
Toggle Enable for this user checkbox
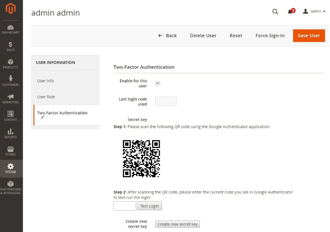(x=158, y=83)
